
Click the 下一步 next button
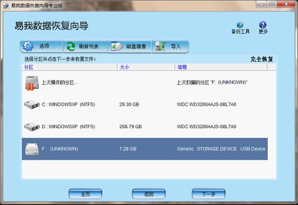coord(209,194)
